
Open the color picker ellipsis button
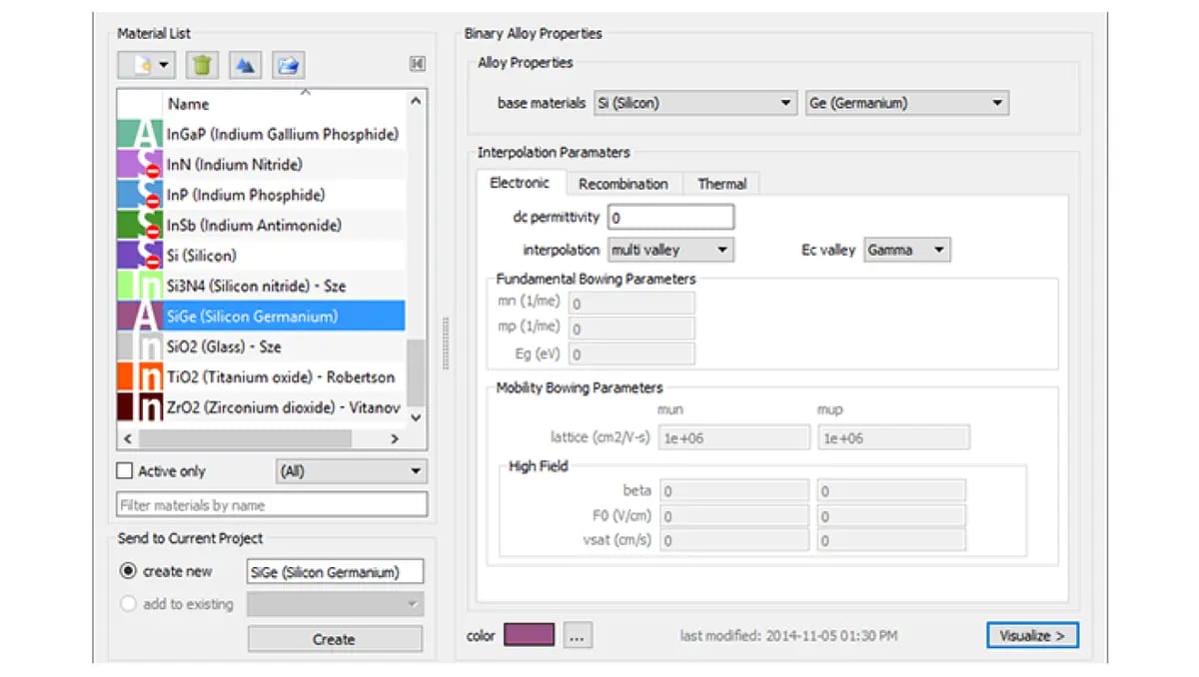[x=579, y=635]
